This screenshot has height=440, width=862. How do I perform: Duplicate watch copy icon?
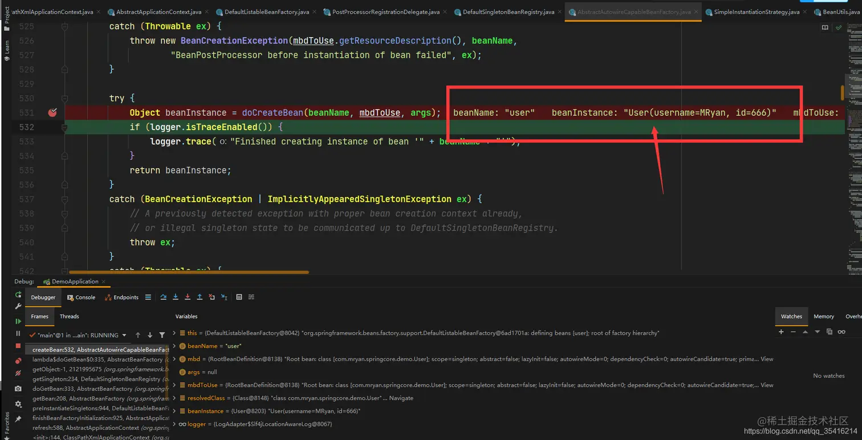click(x=829, y=332)
